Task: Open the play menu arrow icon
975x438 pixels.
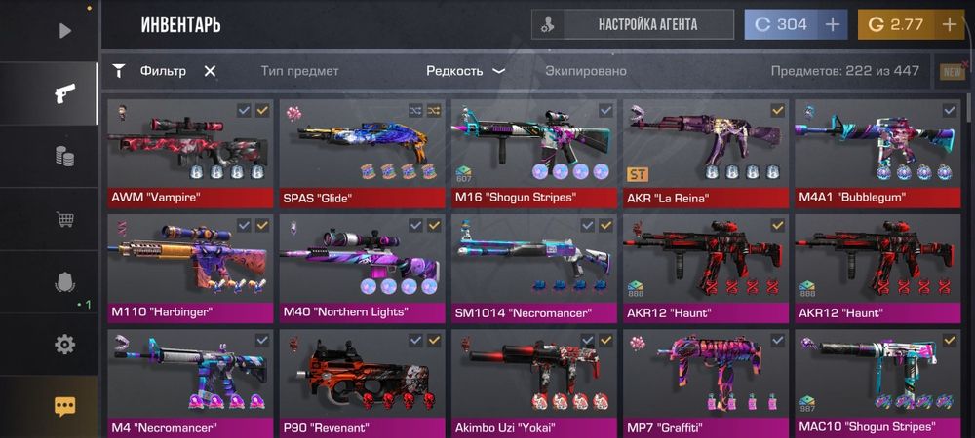Action: pos(65,30)
